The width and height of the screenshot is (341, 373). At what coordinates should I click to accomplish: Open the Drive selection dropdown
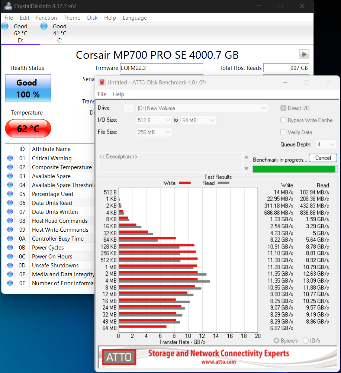[x=202, y=108]
